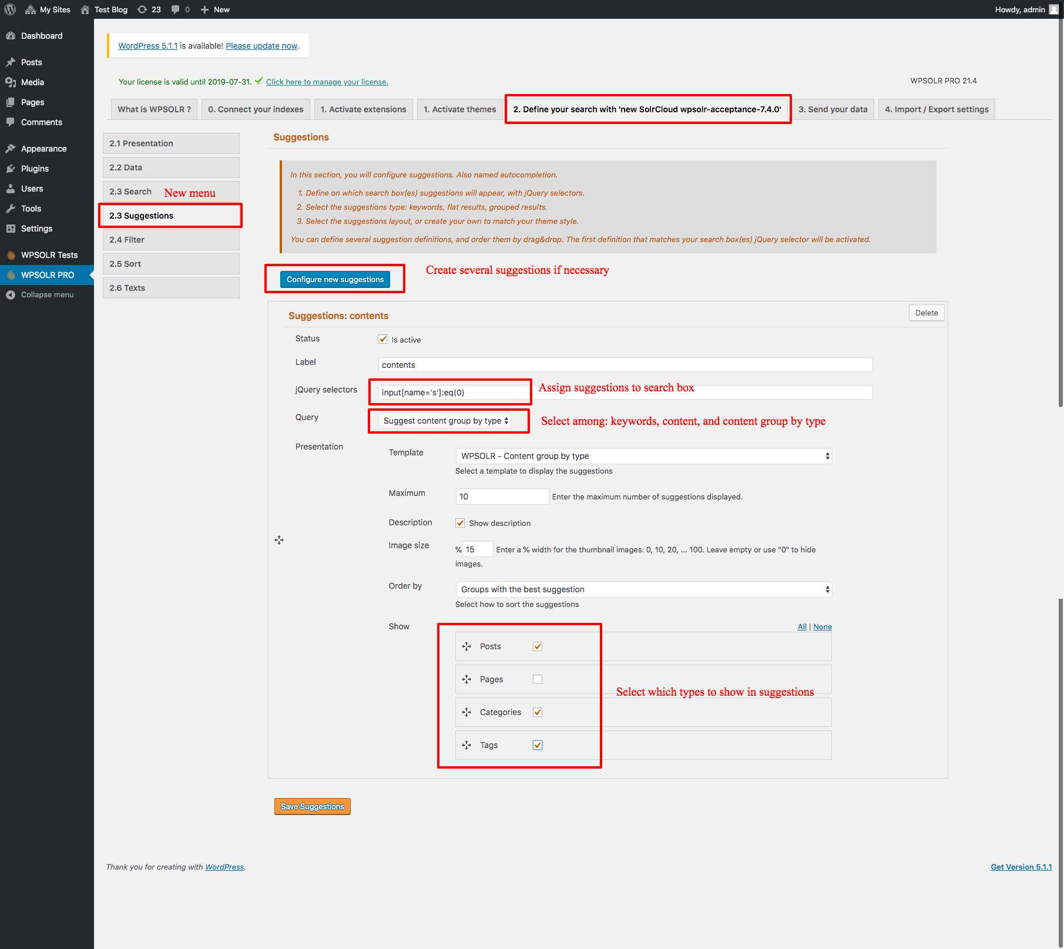The width and height of the screenshot is (1064, 949).
Task: Select All types link
Action: [x=802, y=627]
